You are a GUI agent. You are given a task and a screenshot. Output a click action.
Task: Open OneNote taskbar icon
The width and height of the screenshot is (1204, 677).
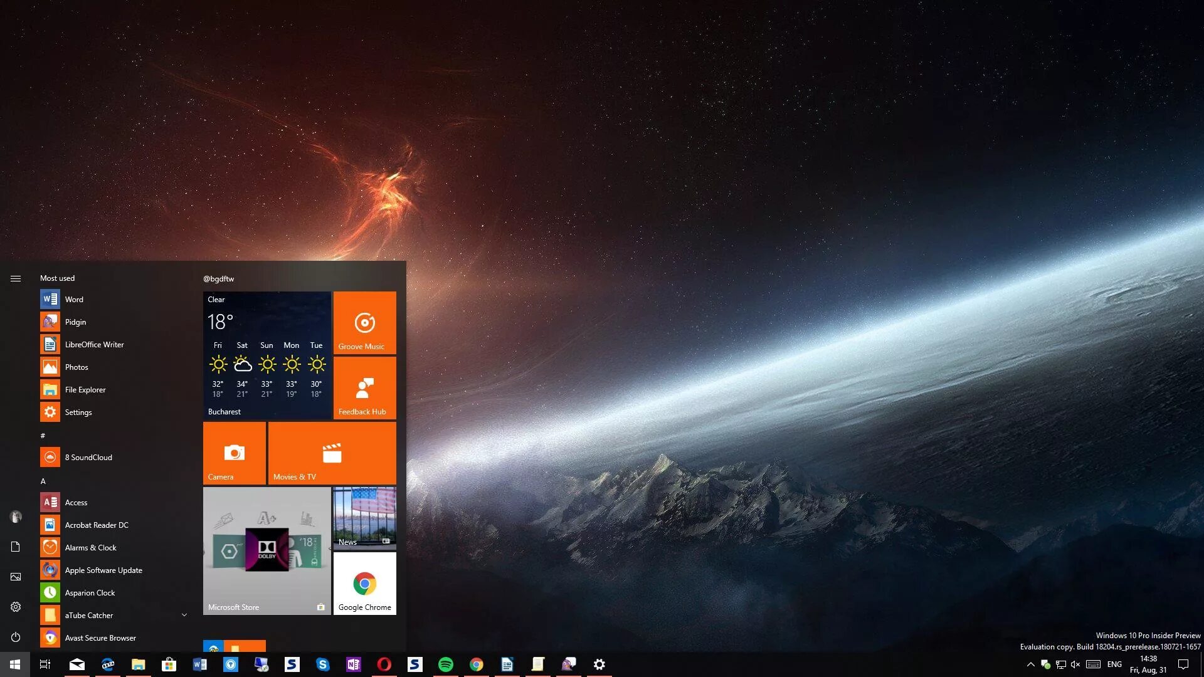(x=354, y=664)
